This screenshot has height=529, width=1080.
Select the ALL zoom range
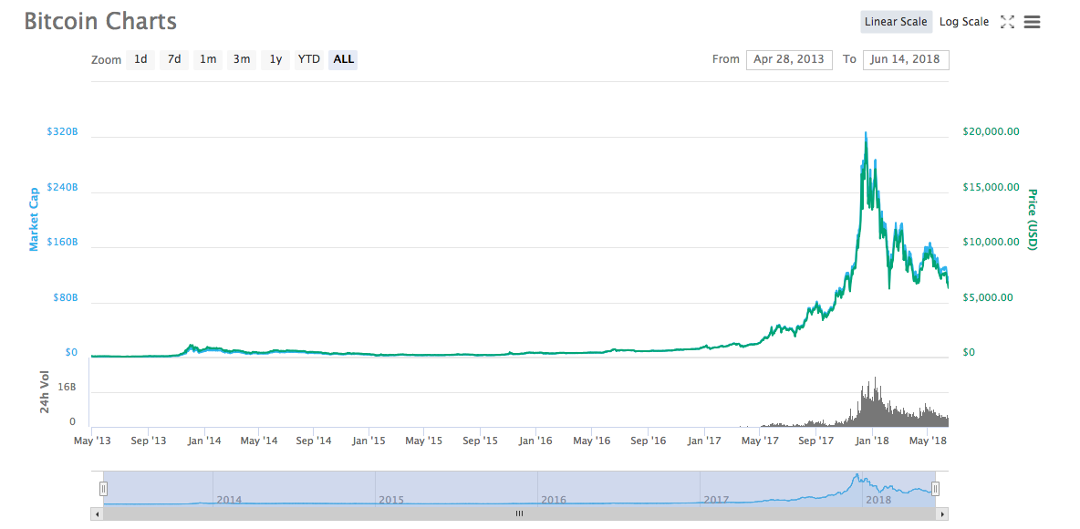point(343,59)
